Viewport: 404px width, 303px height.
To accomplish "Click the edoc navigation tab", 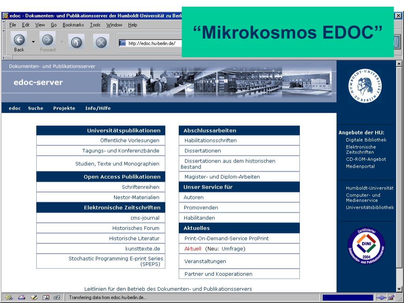I will 15,108.
